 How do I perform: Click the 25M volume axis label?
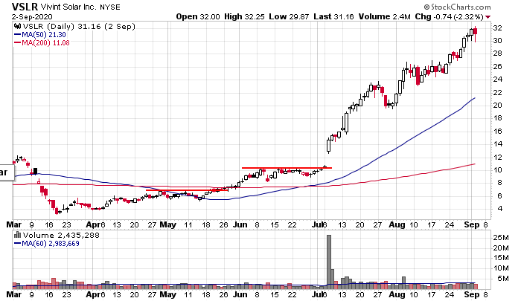501,238
